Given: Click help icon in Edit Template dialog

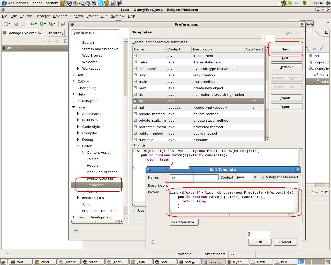Looking at the screenshot, I should (153, 242).
